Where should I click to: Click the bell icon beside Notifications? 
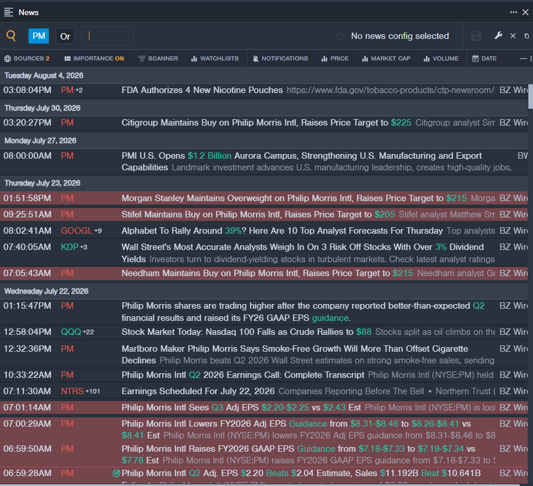(256, 59)
